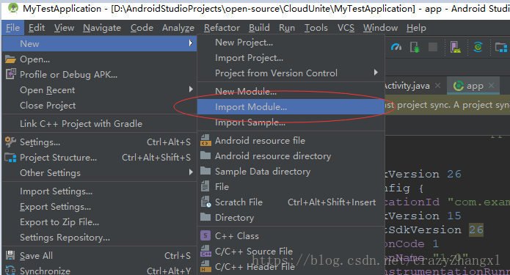Expand Project from Version Control submenu arrow
The height and width of the screenshot is (275, 510).
pyautogui.click(x=376, y=72)
